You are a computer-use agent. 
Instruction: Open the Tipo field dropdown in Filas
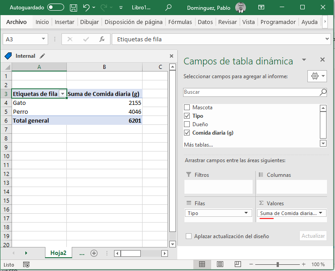[x=246, y=213]
